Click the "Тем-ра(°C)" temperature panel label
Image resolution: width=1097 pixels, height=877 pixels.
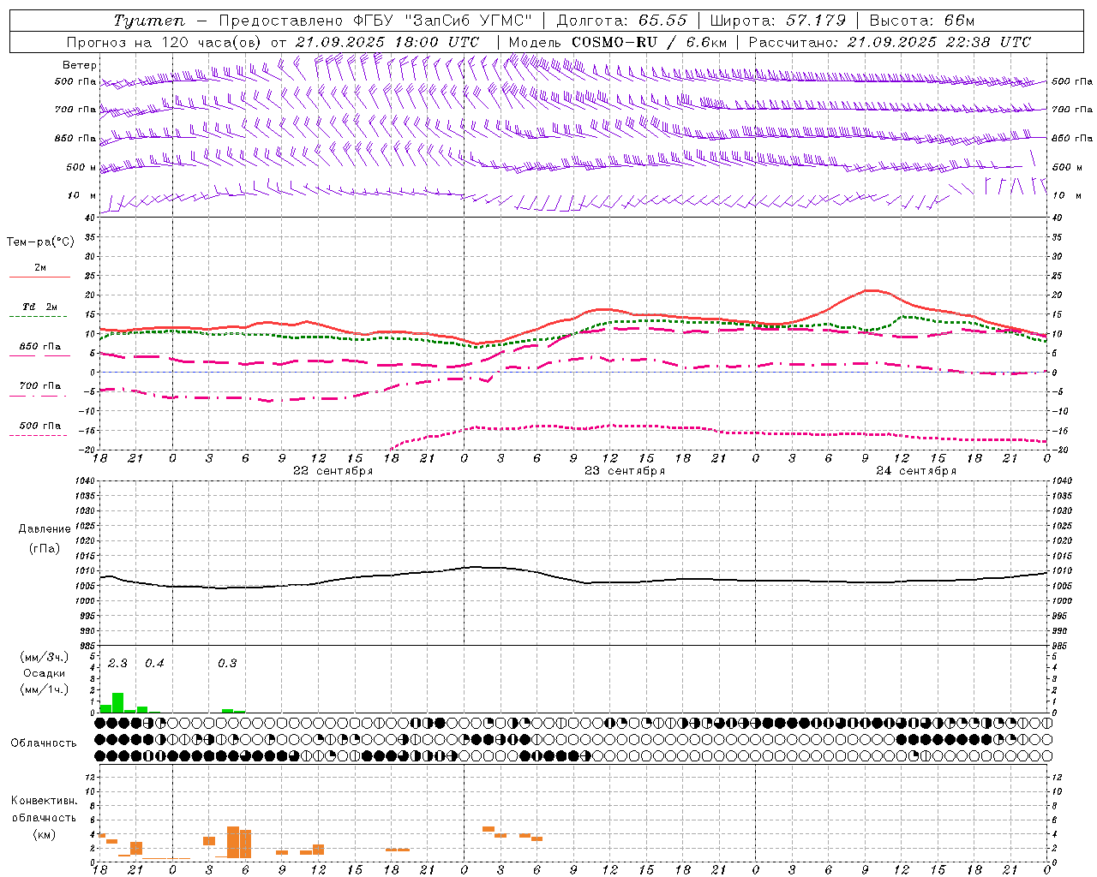tap(40, 242)
